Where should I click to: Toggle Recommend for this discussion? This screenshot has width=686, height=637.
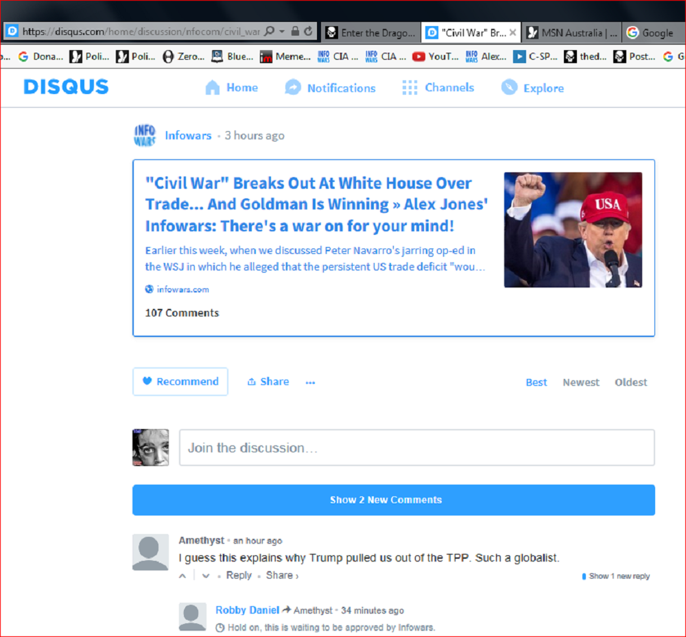tap(180, 382)
